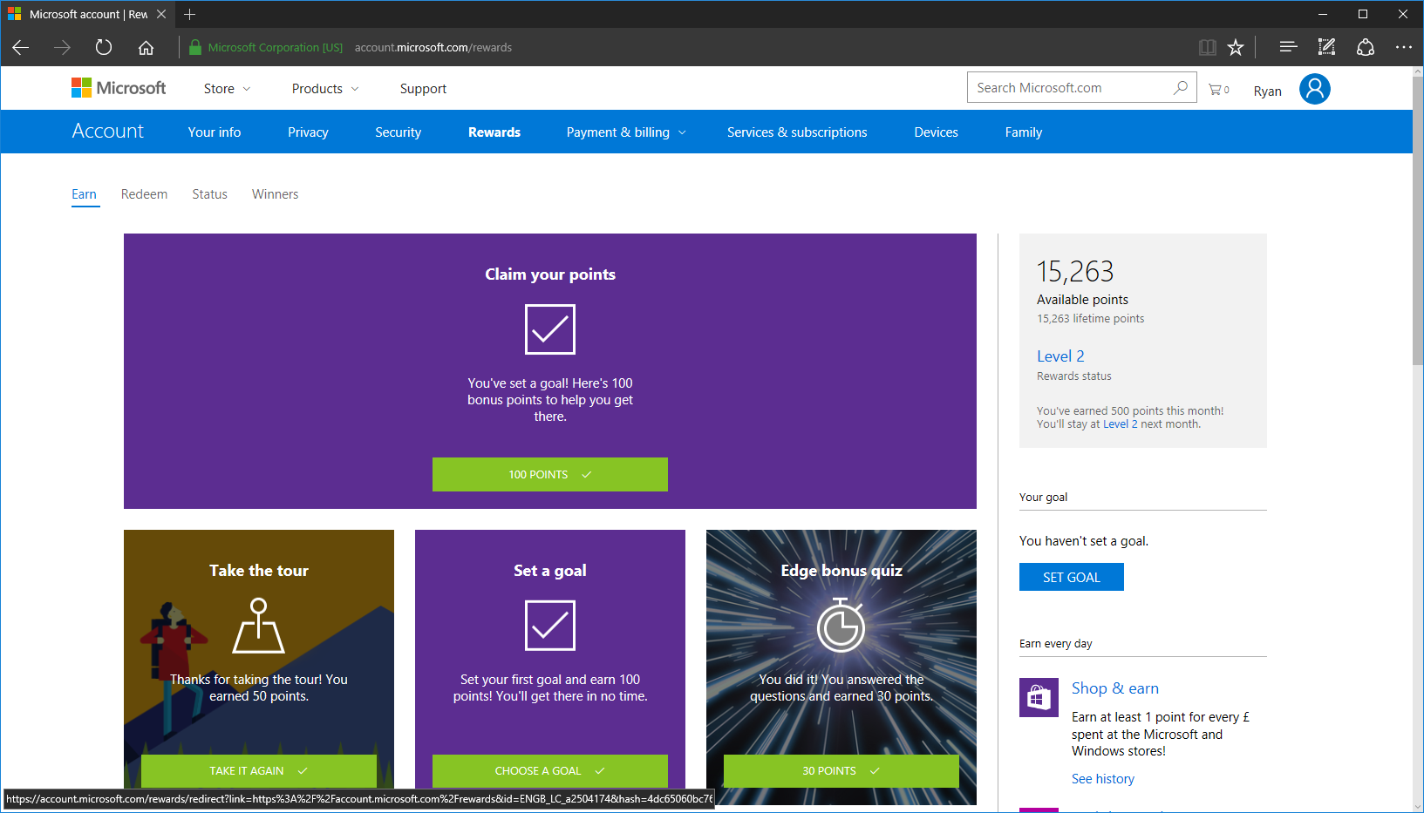Click 'You haven't set a goal.' text
Viewport: 1424px width, 813px height.
pyautogui.click(x=1084, y=541)
